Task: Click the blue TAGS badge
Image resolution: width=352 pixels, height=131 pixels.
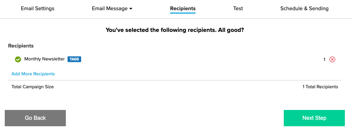Action: click(74, 59)
